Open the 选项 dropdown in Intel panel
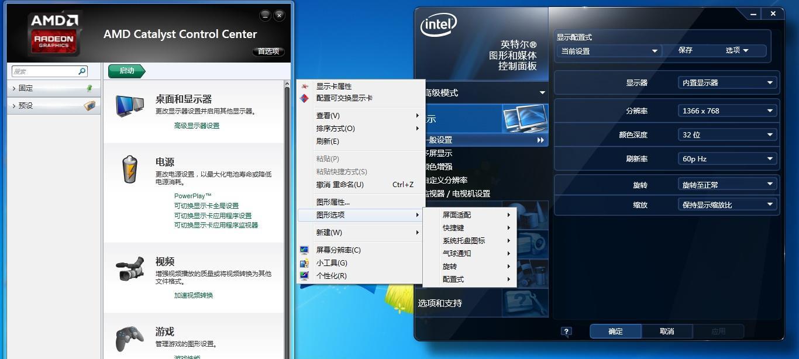 (x=737, y=50)
